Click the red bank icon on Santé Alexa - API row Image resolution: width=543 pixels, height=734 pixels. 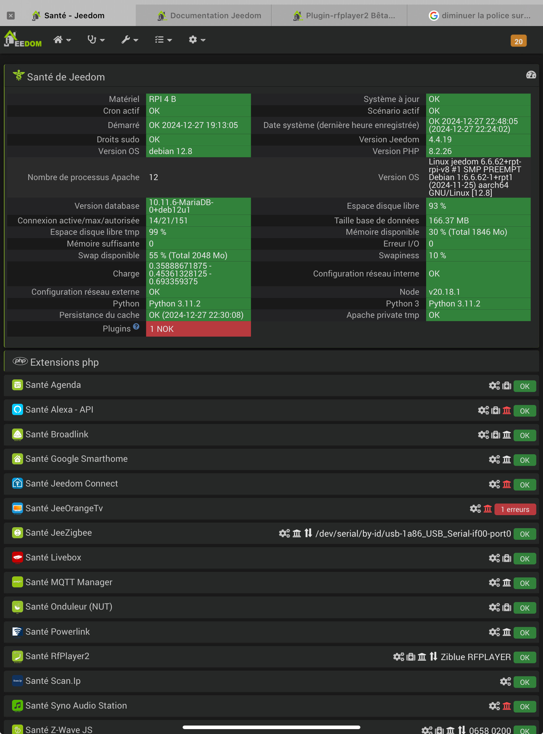pyautogui.click(x=507, y=410)
